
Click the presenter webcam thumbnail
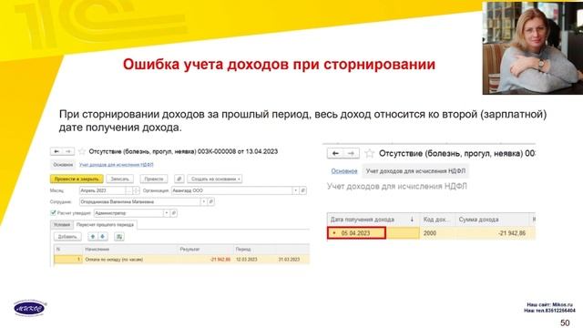532,48
